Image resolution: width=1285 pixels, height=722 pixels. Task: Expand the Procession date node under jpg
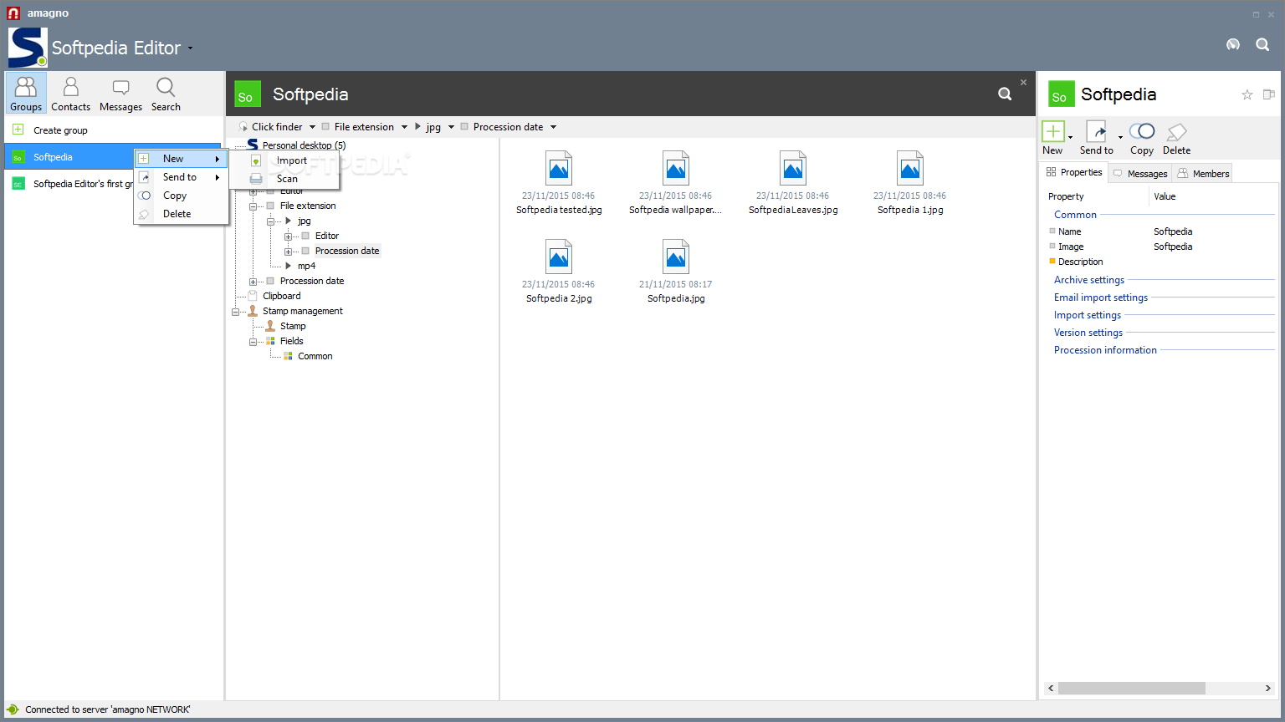[288, 252]
